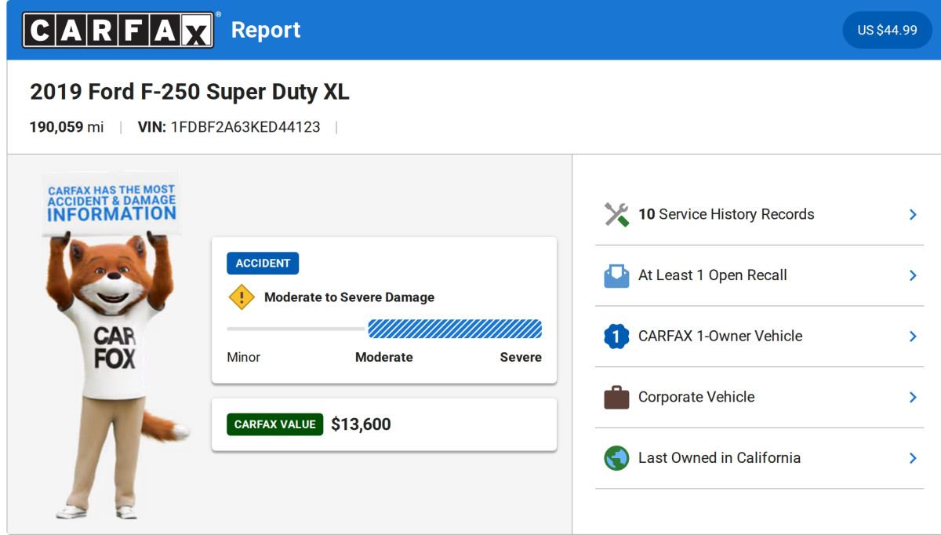Viewport: 941px width, 535px height.
Task: Open 10 Service History Records
Action: coord(759,214)
